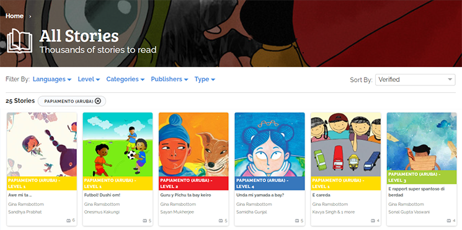Click the open book All Stories icon

pos(19,41)
